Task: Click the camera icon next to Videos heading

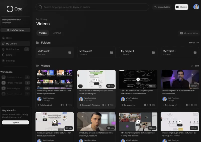Action: tap(37, 66)
